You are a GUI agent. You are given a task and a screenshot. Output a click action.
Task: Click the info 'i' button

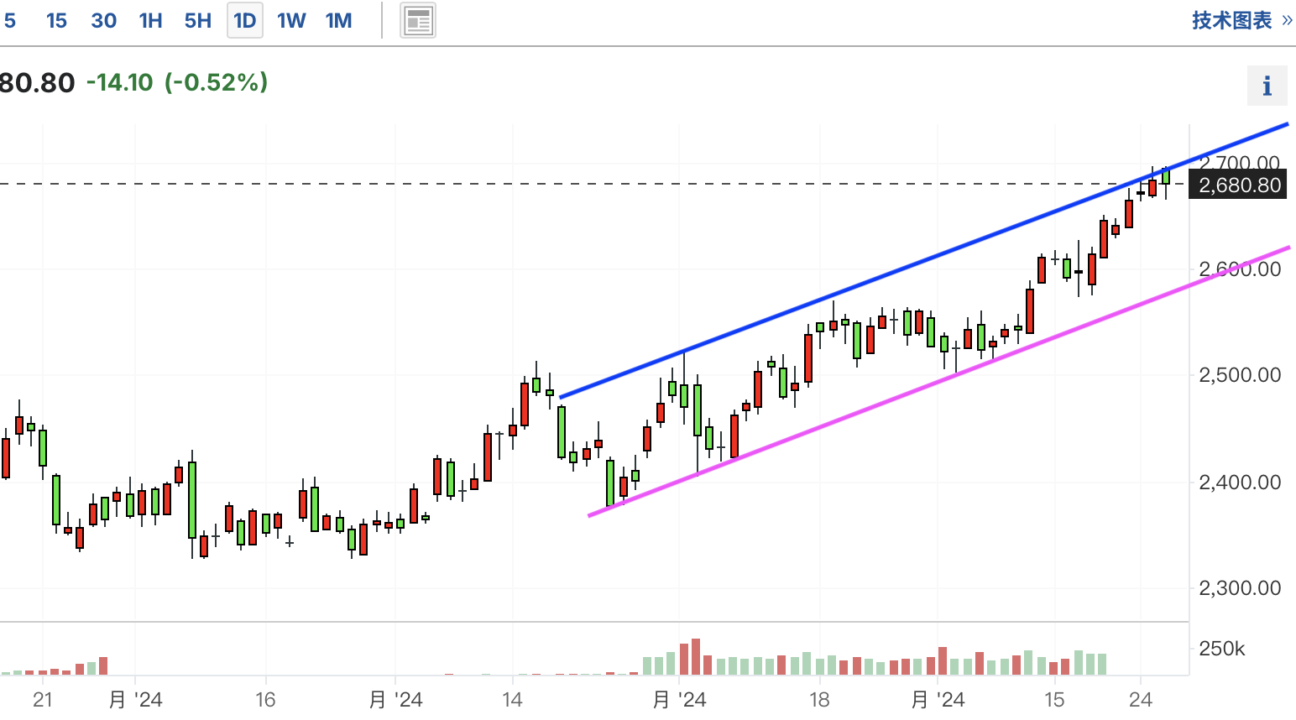click(x=1267, y=85)
